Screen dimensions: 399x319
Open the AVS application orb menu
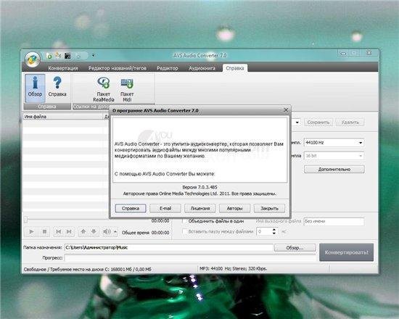pyautogui.click(x=33, y=59)
